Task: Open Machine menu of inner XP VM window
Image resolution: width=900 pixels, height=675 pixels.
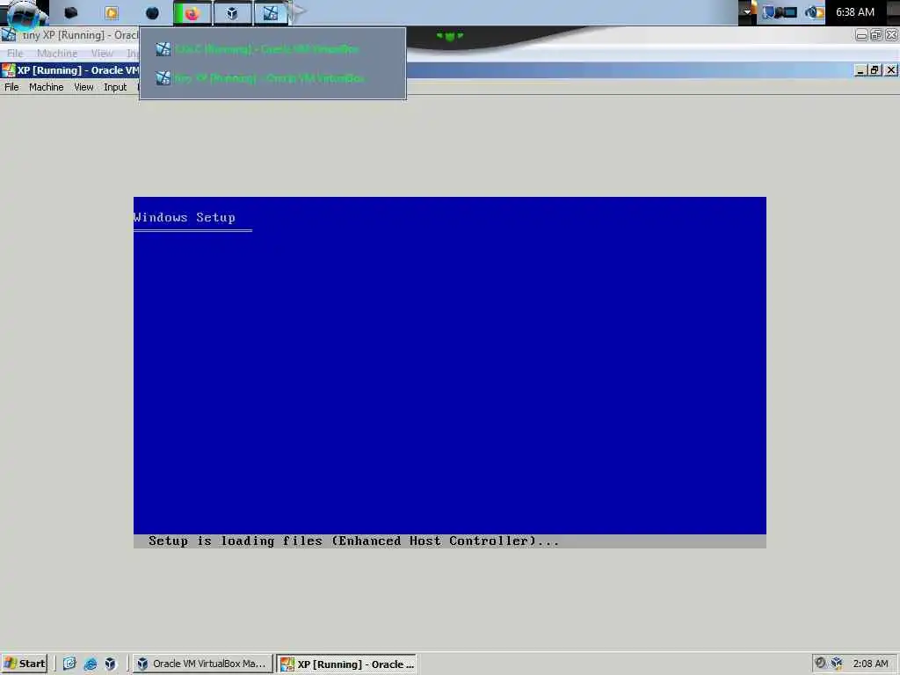Action: pyautogui.click(x=46, y=87)
